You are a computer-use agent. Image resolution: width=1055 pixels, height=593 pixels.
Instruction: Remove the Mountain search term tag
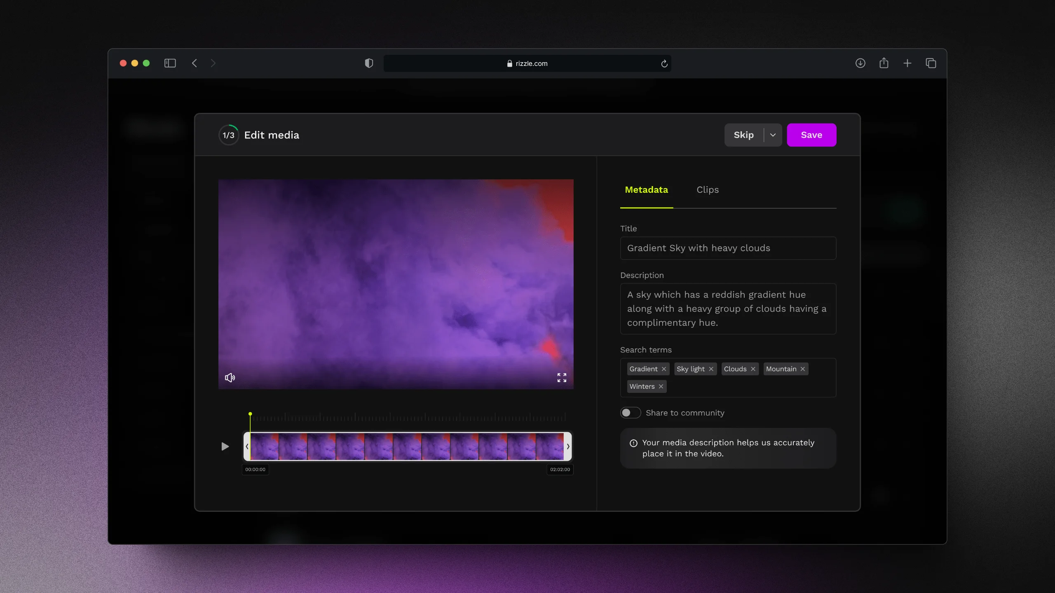click(x=802, y=369)
